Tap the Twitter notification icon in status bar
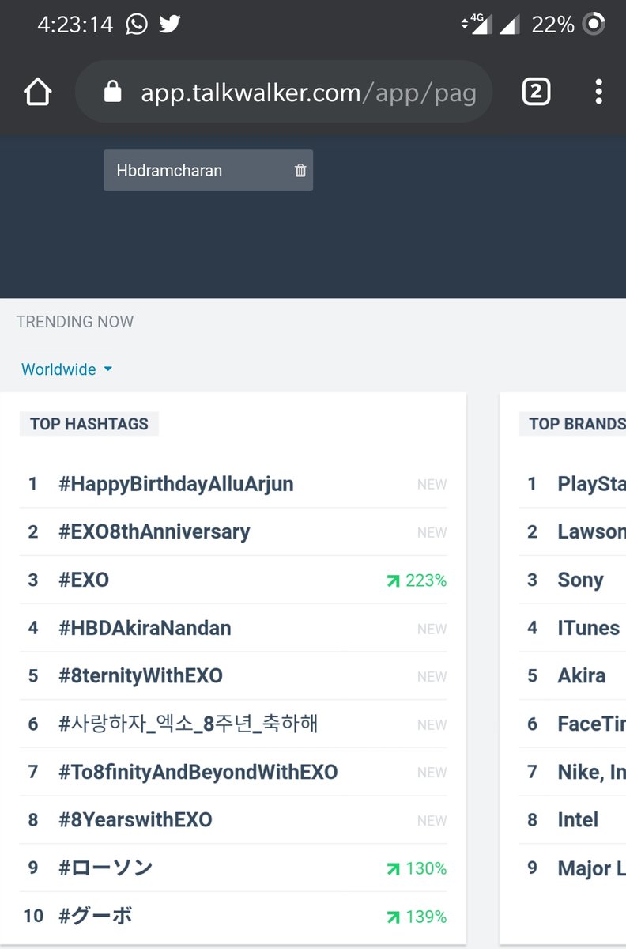This screenshot has height=949, width=626. click(169, 25)
